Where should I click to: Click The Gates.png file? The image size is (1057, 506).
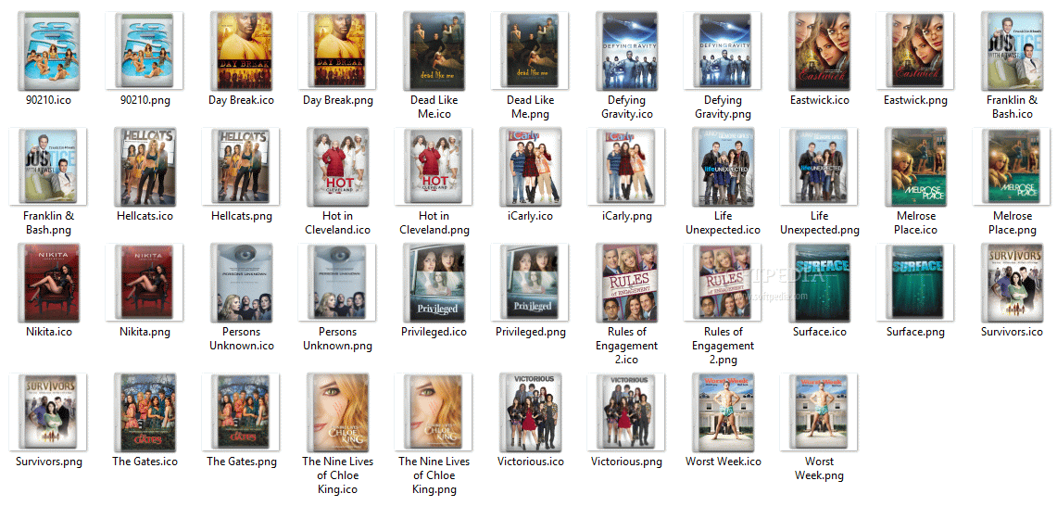click(241, 412)
